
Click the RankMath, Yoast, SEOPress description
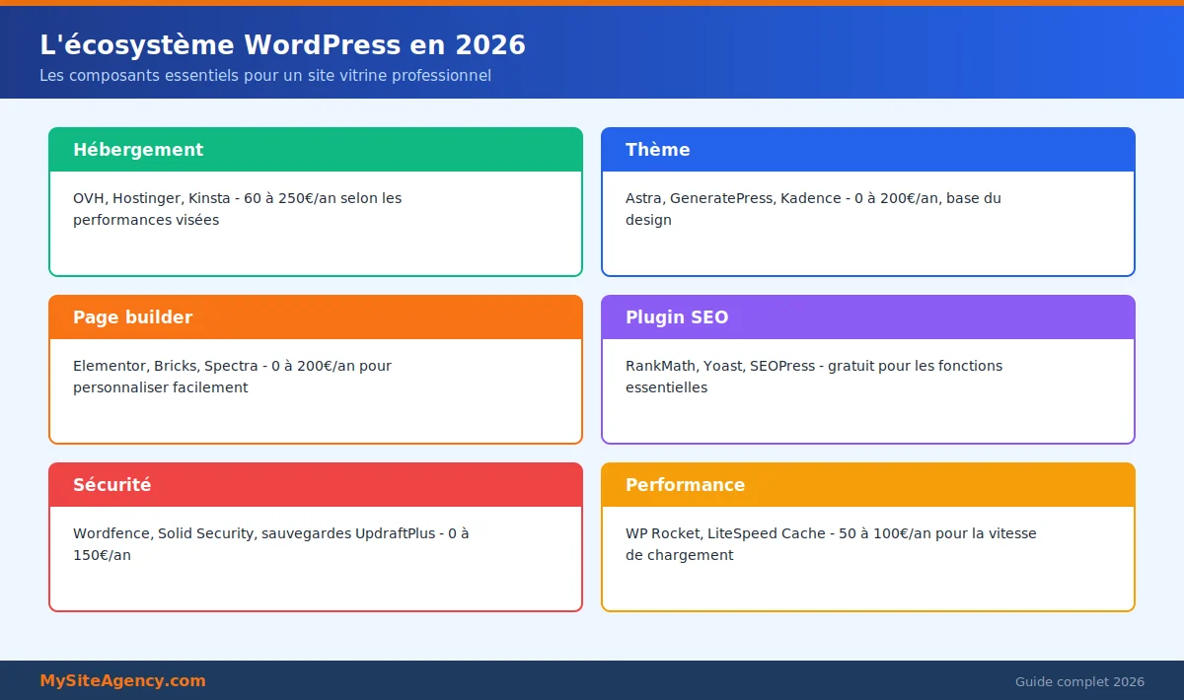coord(814,377)
